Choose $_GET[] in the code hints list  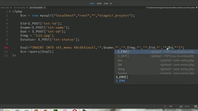(156, 56)
